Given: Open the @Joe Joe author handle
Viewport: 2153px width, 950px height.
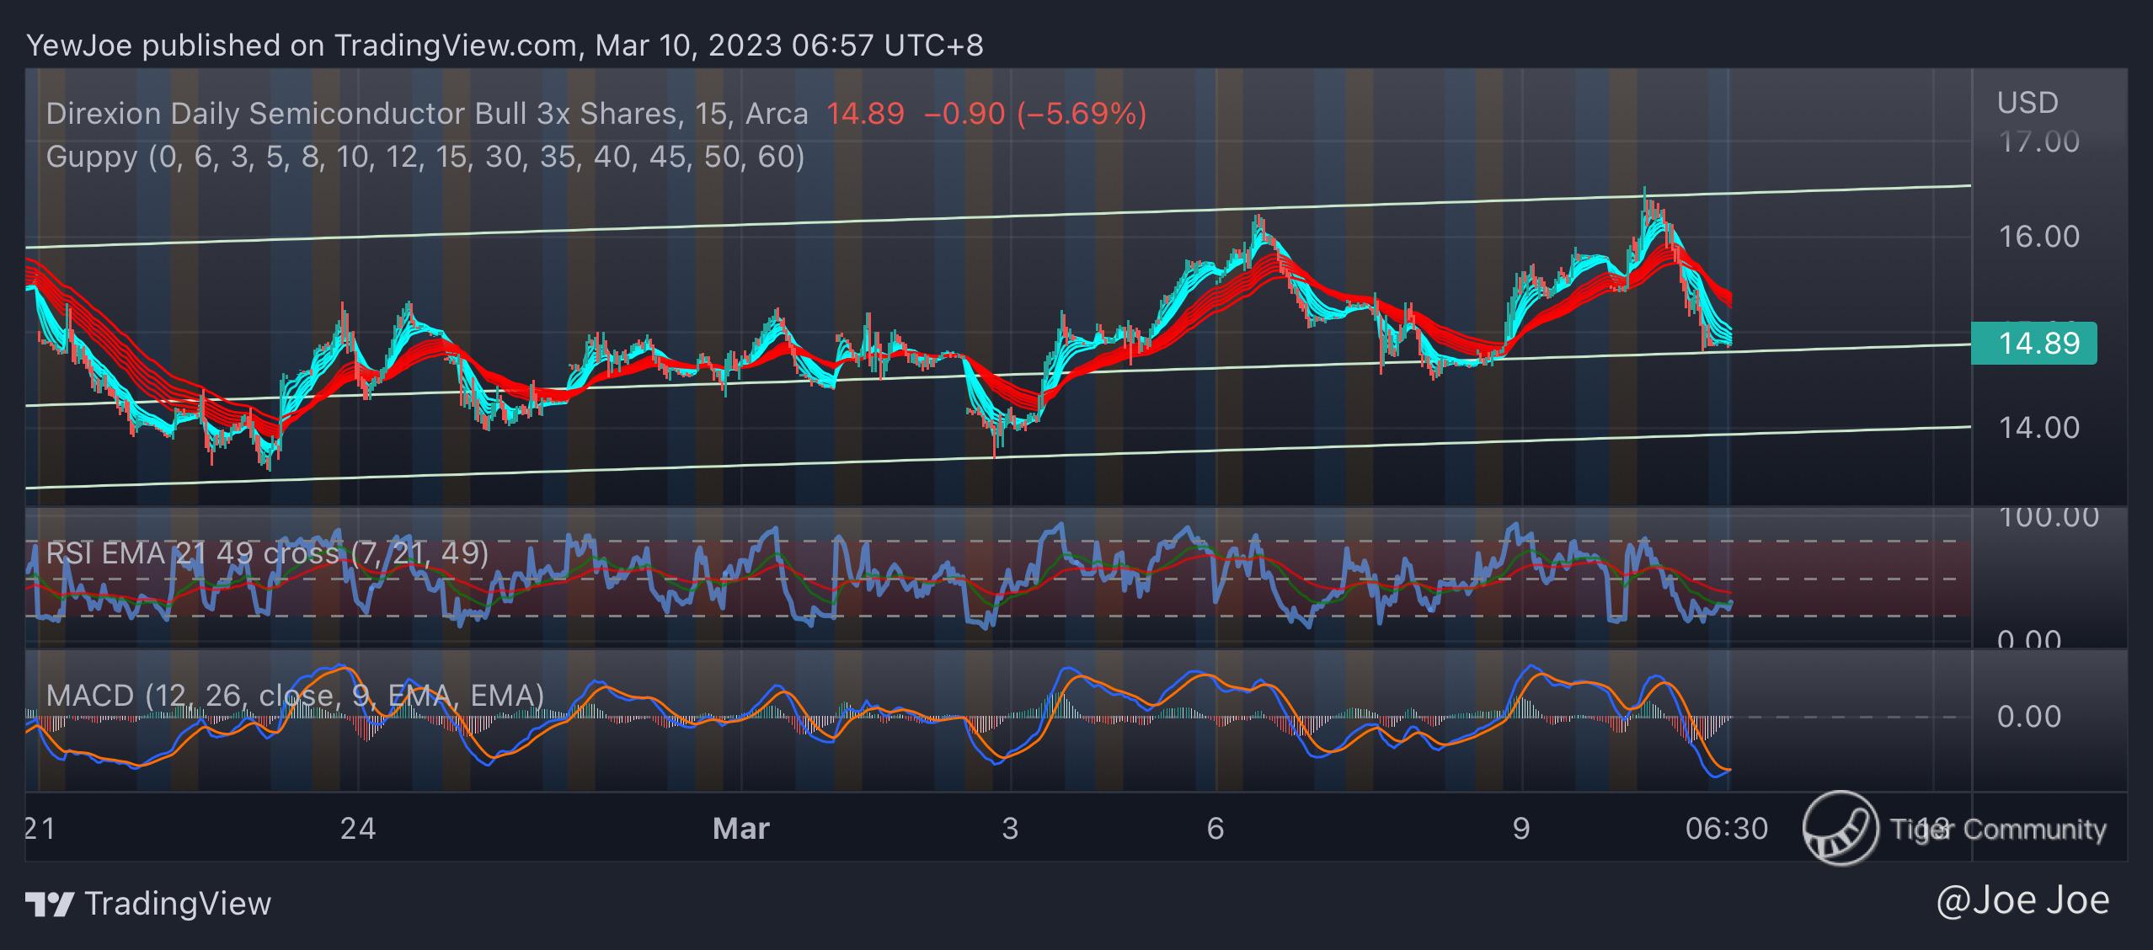Looking at the screenshot, I should [2022, 900].
